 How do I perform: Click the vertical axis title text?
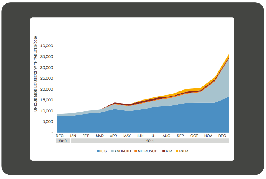click(35, 74)
